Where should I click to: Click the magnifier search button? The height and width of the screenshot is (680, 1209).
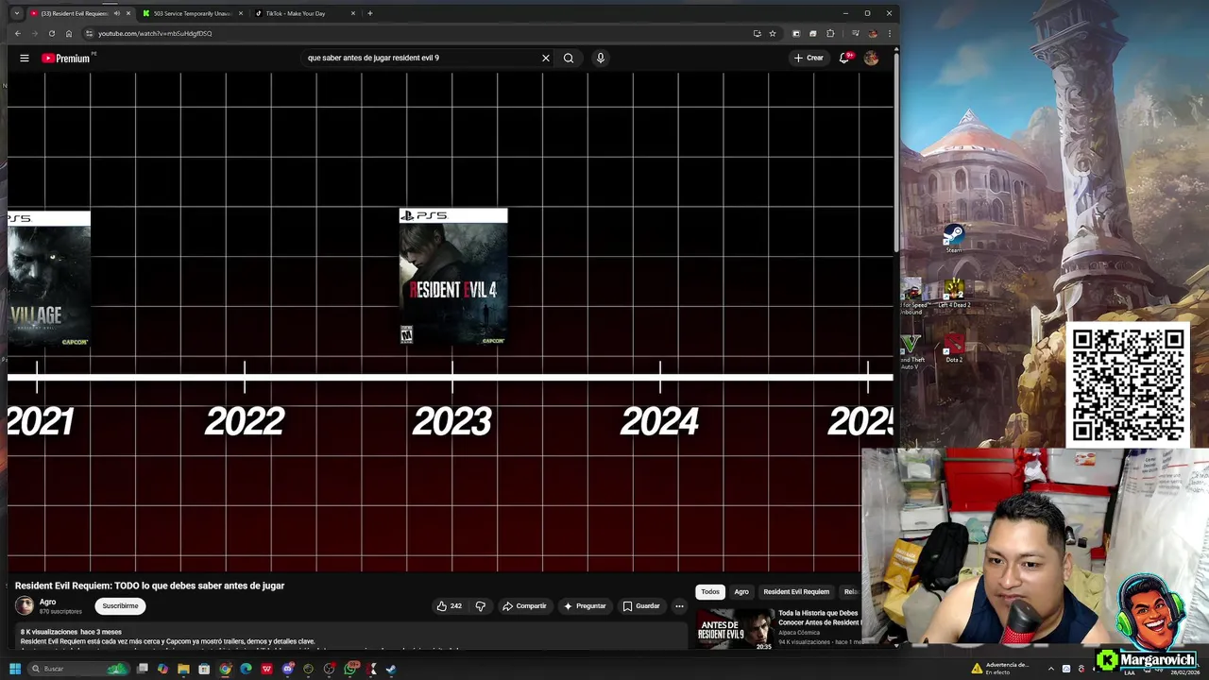(x=569, y=58)
